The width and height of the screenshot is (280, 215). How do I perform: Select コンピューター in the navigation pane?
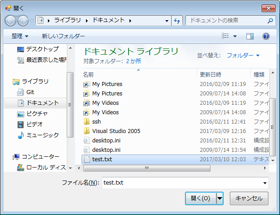36,157
